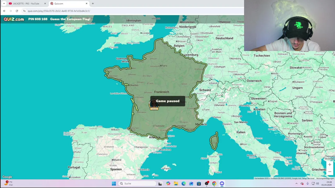Open Copilot from the taskbar

click(168, 184)
